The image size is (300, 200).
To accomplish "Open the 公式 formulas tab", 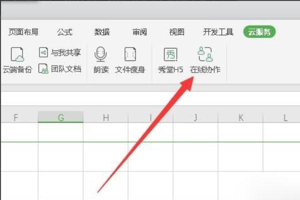I will (64, 32).
